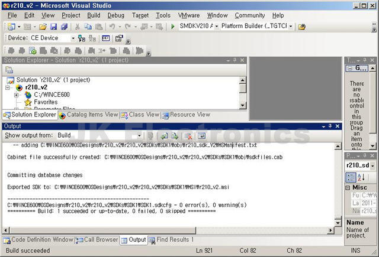Click the Cut scissors icon
379x257 pixels.
pos(78,27)
